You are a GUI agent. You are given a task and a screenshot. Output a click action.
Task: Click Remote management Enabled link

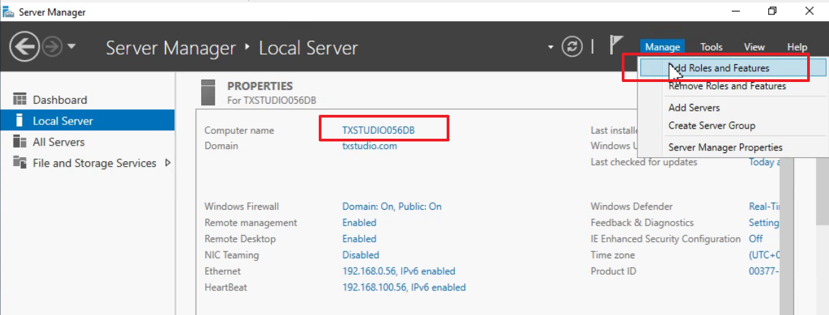359,223
